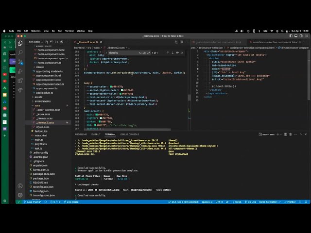Switch to the _themes2.scss editor tab

coord(87,42)
